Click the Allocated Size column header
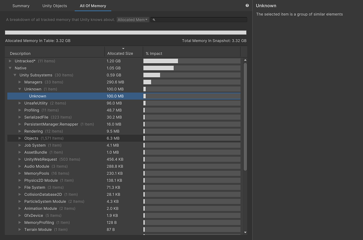Screen dimensions: 363x240 coord(119,53)
